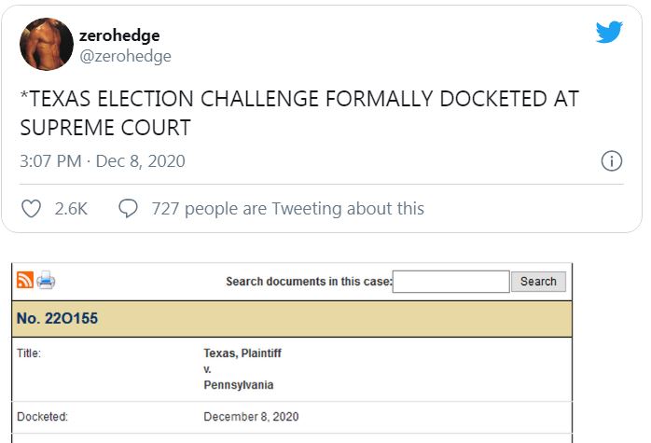Click the 2.6K likes count
Viewport: 651px width, 443px height.
click(x=71, y=208)
